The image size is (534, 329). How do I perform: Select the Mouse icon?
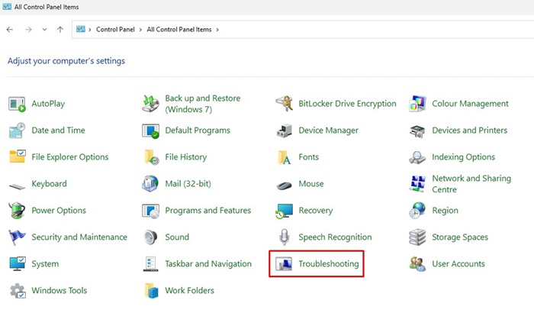[284, 185]
